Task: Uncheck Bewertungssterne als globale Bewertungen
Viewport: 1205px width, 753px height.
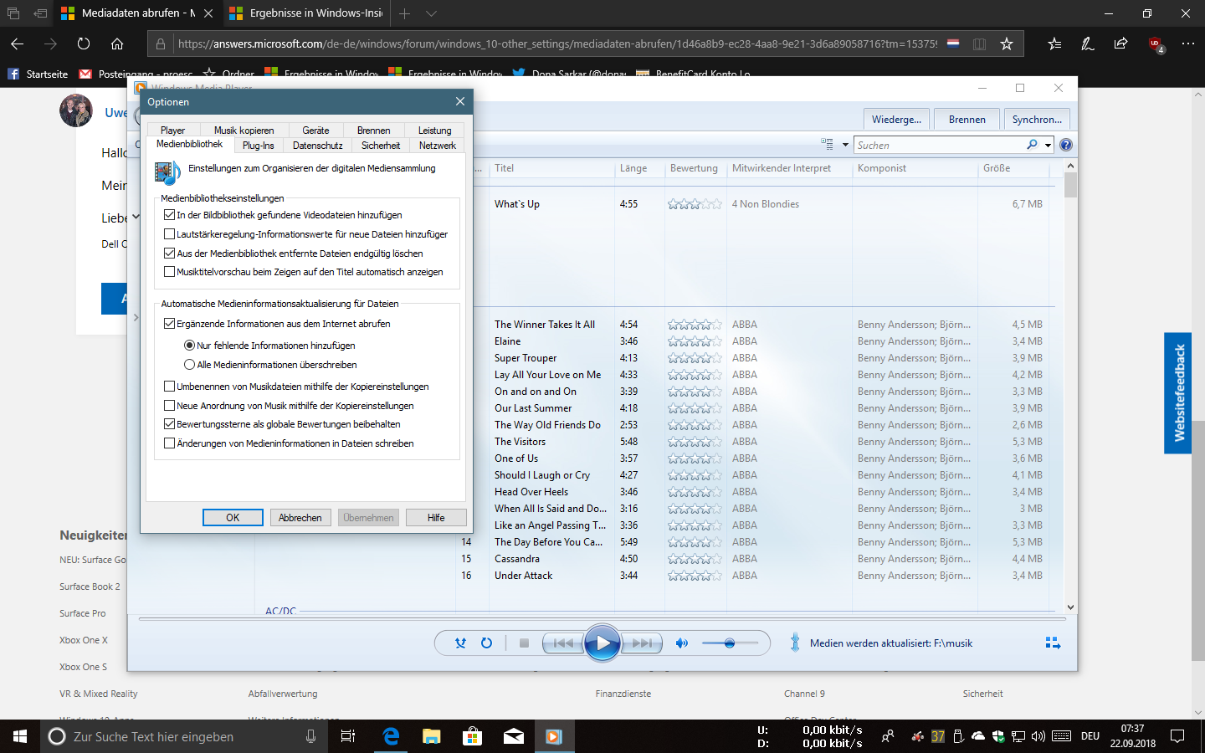Action: point(170,424)
